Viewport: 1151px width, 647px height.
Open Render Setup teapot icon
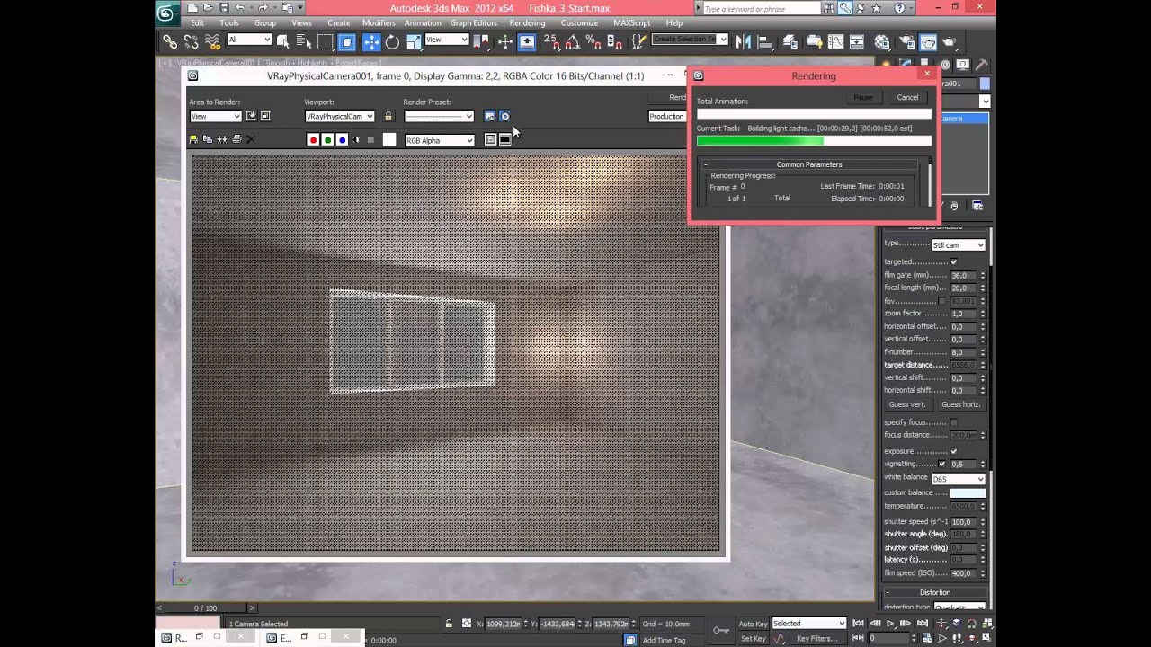click(906, 41)
